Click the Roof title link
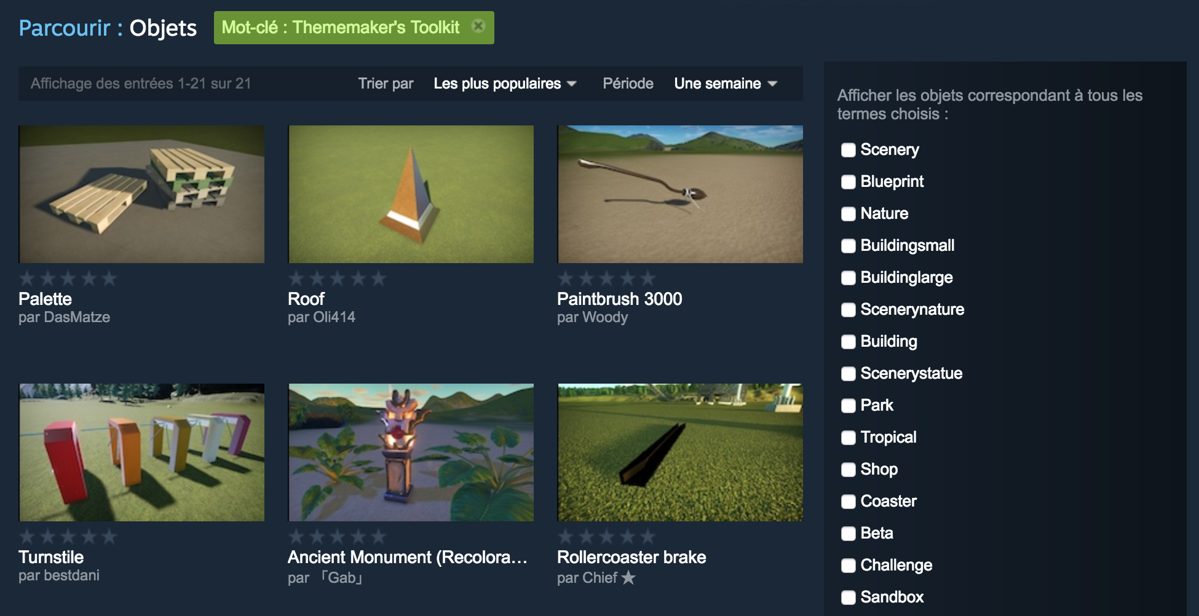1199x616 pixels. click(306, 299)
